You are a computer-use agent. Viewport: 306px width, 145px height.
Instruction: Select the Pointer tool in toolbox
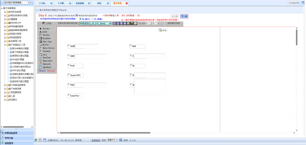pos(46,29)
